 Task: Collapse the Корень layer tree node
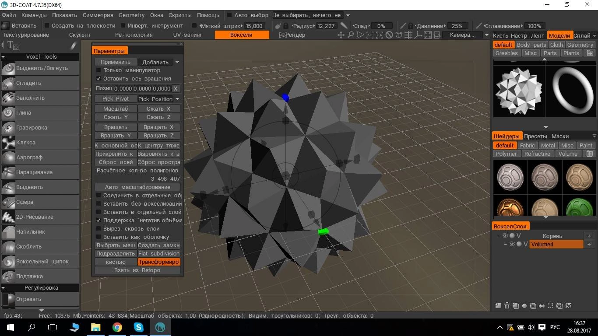[x=499, y=236]
